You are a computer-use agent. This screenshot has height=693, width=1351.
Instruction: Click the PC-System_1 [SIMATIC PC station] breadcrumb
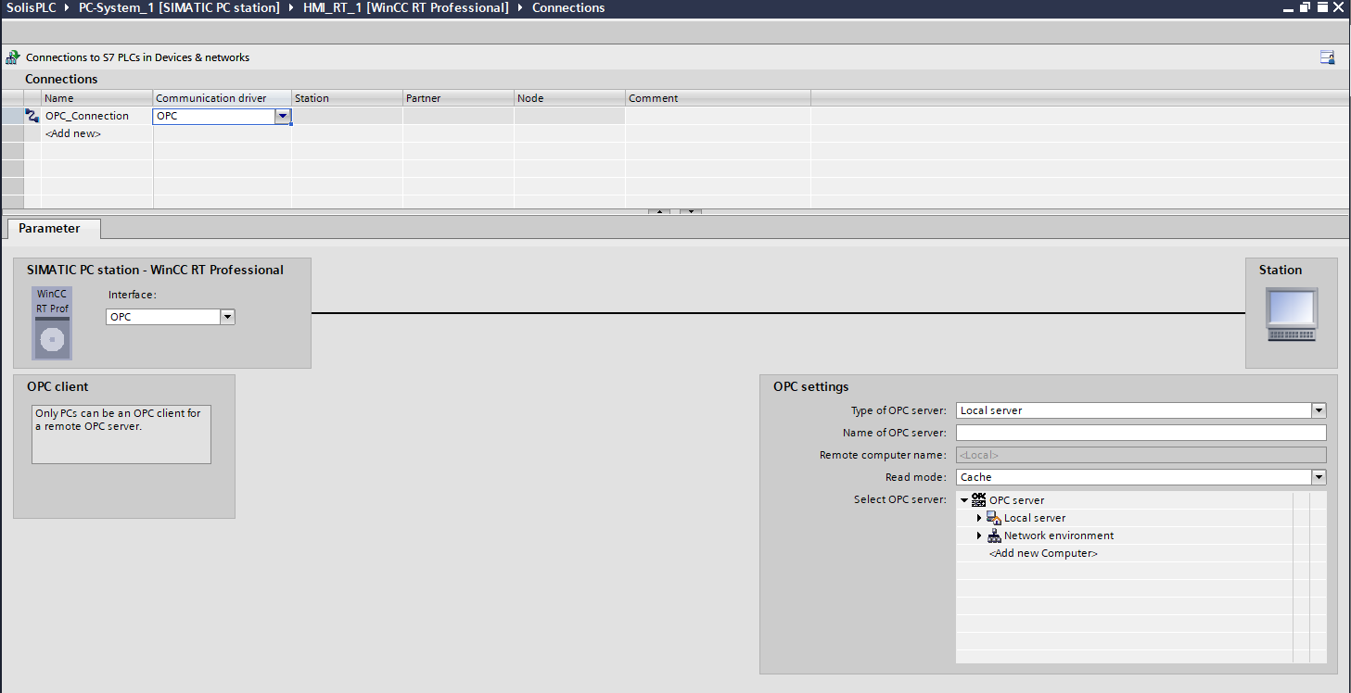[179, 7]
